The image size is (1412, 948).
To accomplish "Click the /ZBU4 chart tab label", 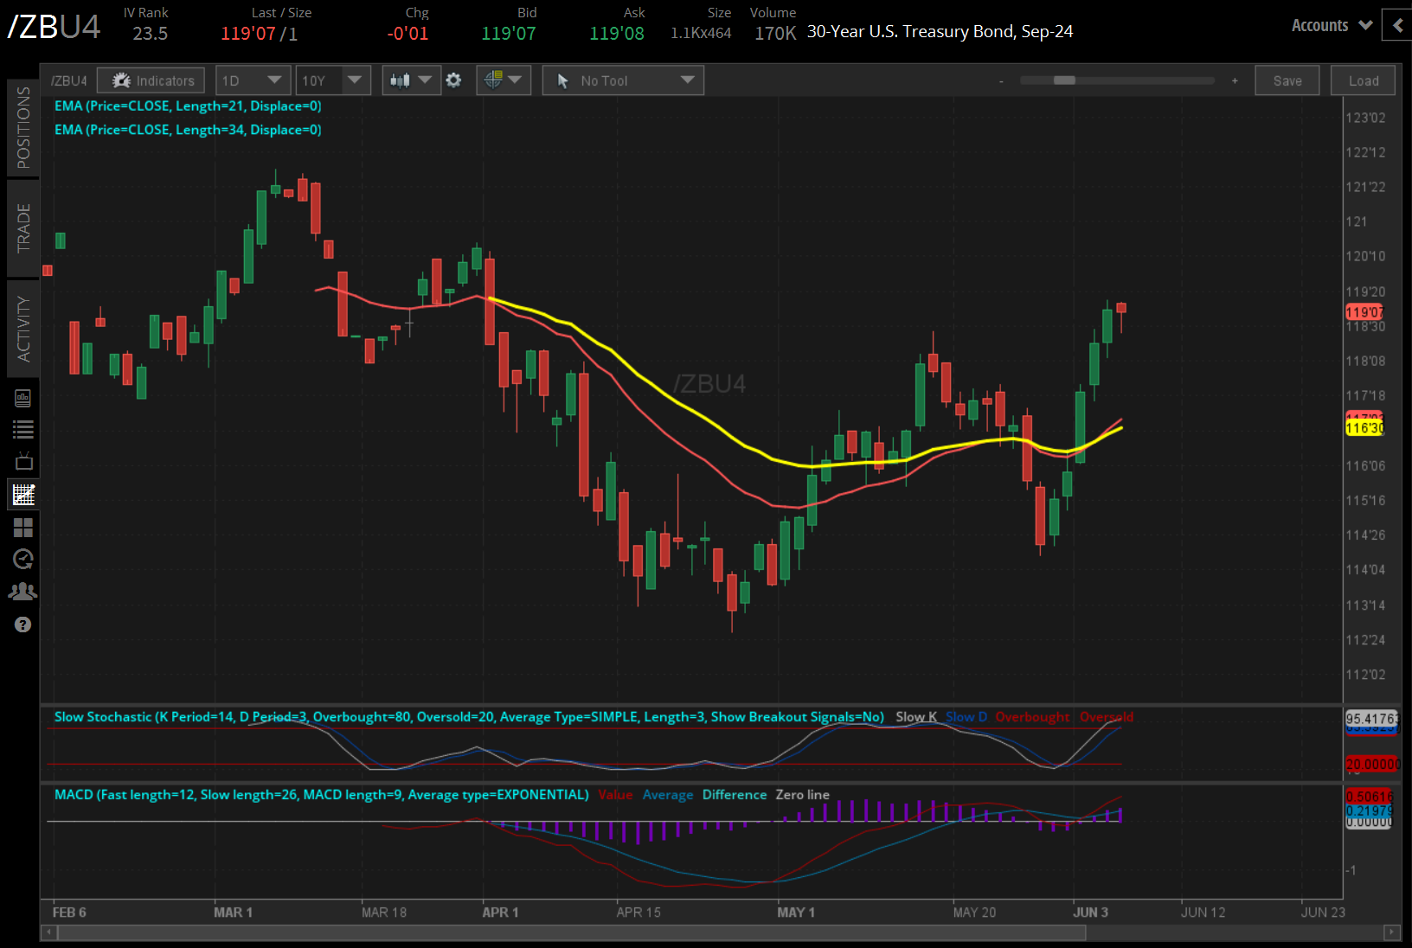I will [69, 80].
